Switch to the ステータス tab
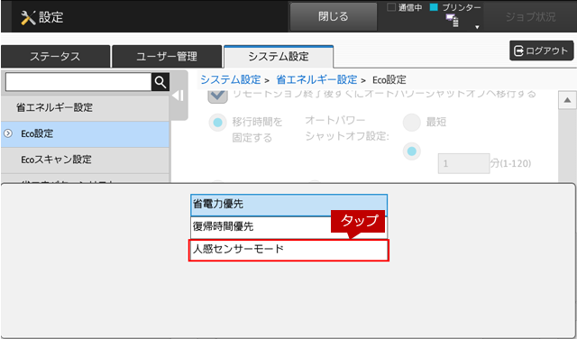Screen dimensions: 577x339 pyautogui.click(x=55, y=57)
